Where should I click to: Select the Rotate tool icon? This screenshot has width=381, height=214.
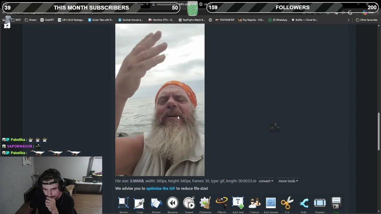156,203
